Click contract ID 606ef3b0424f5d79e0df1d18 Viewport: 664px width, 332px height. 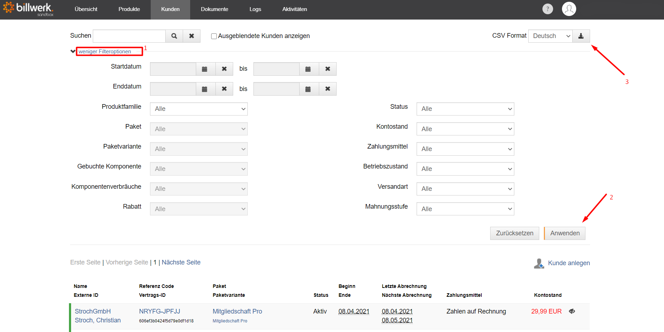tap(166, 321)
